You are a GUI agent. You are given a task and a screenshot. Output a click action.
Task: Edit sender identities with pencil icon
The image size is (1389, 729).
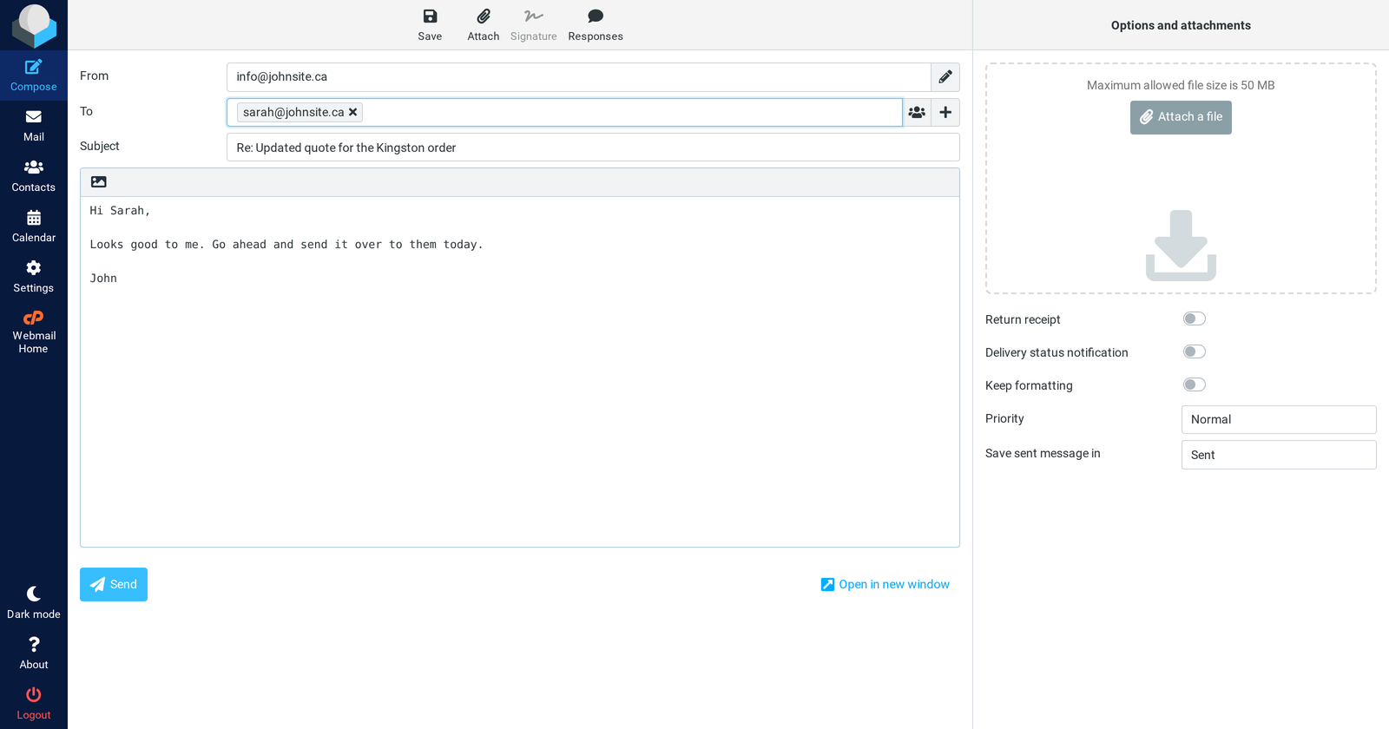click(x=945, y=77)
